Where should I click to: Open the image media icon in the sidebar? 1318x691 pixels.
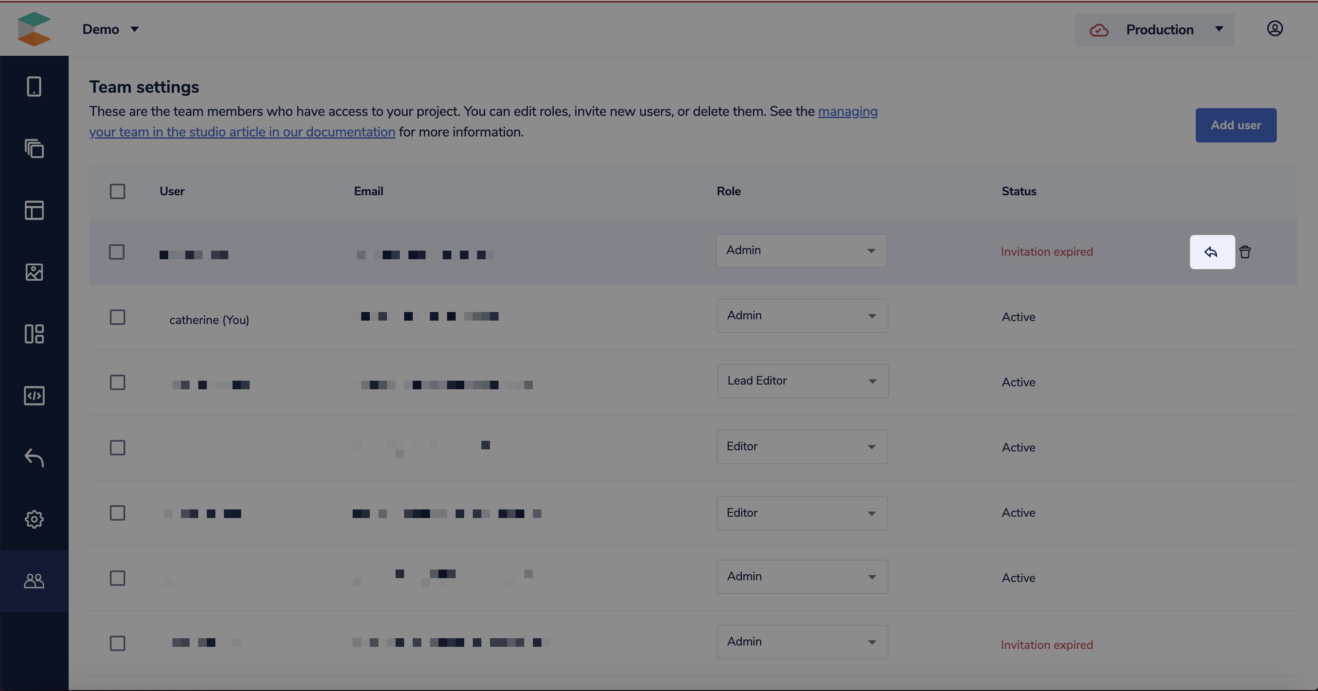(x=34, y=272)
